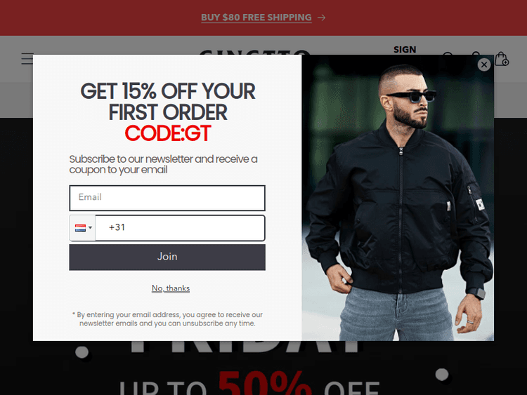Click the partially hidden store logo
Viewport: 527px width, 395px height.
click(255, 53)
